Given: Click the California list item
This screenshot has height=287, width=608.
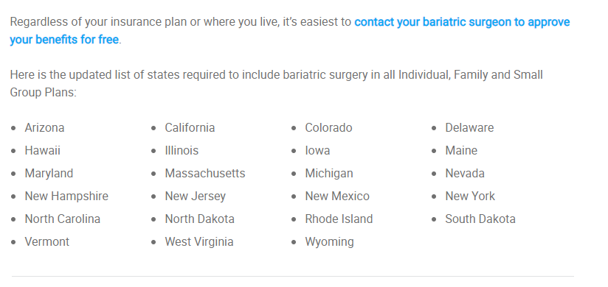Looking at the screenshot, I should click(x=190, y=127).
